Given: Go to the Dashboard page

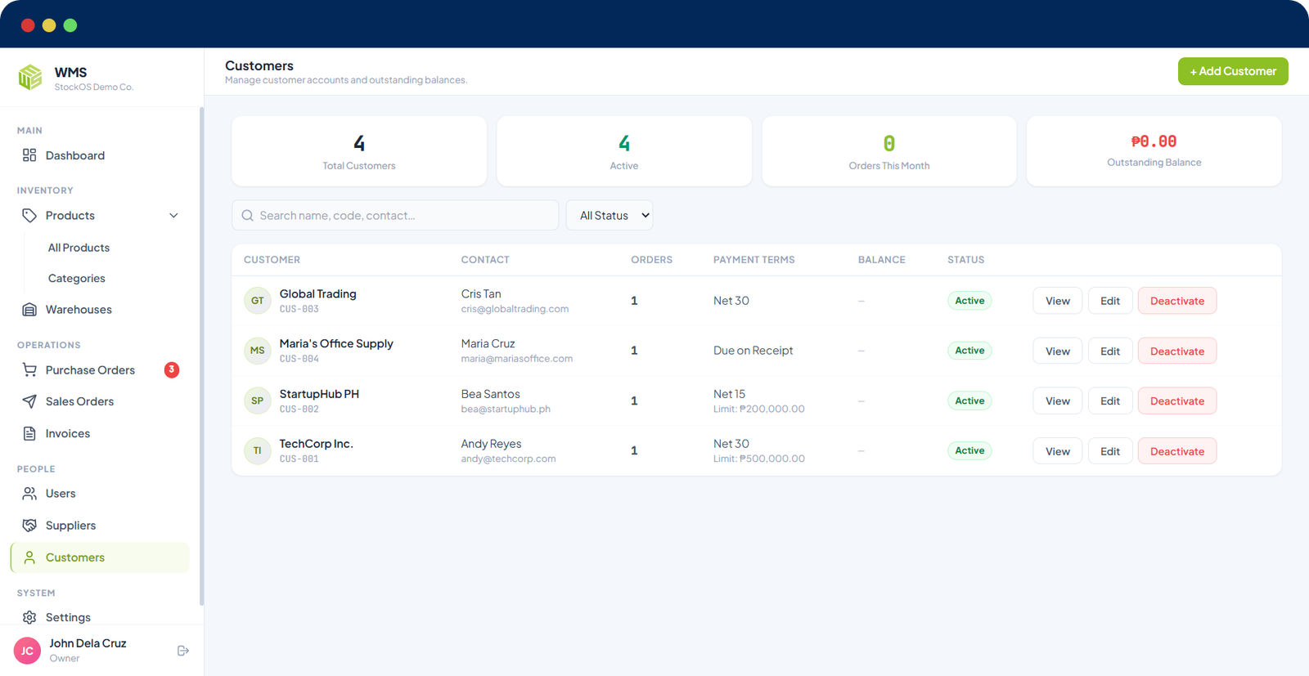Looking at the screenshot, I should pyautogui.click(x=100, y=155).
